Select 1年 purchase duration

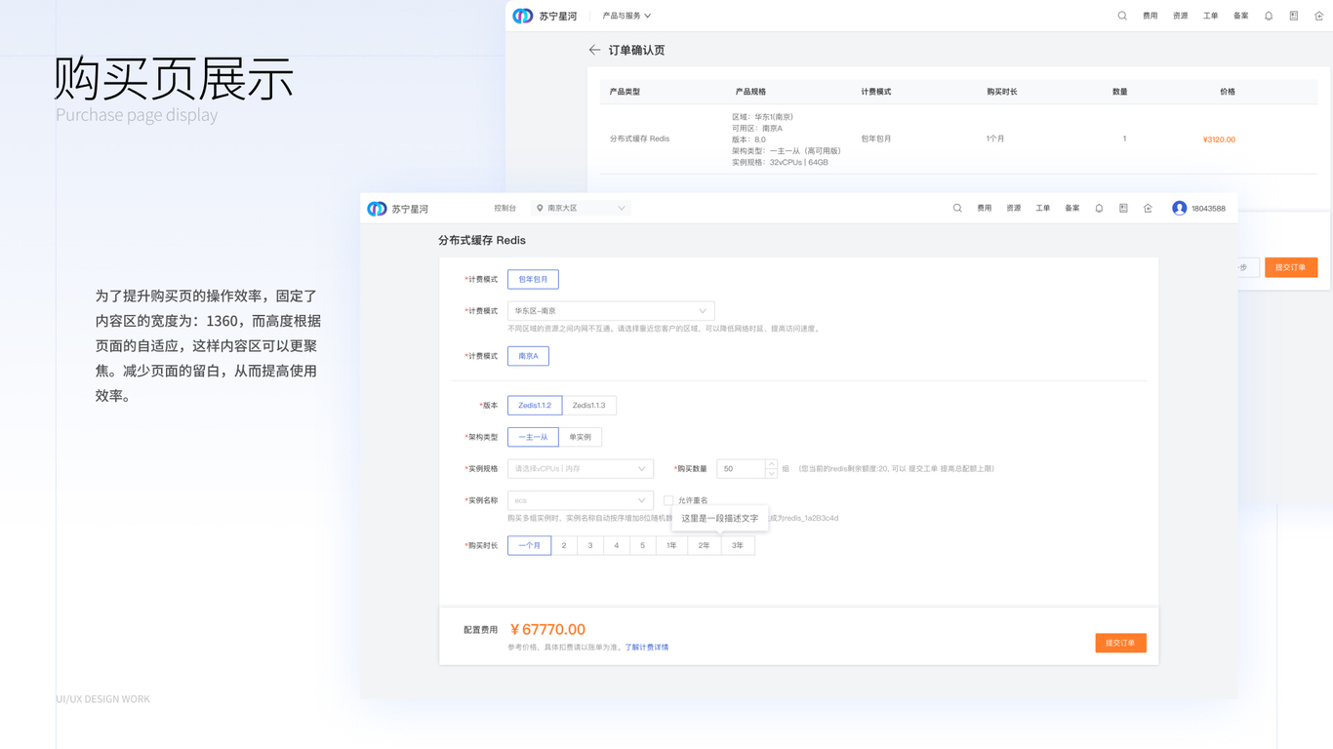click(671, 545)
